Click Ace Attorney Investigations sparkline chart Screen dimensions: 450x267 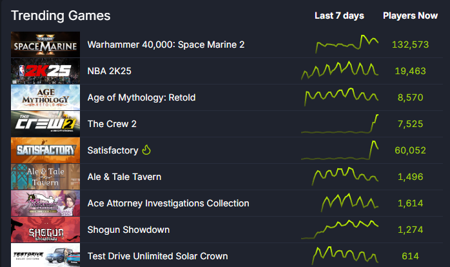tap(349, 203)
